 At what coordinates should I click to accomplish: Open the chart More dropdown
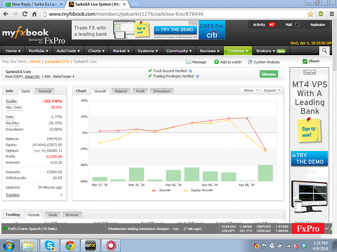tap(250, 90)
